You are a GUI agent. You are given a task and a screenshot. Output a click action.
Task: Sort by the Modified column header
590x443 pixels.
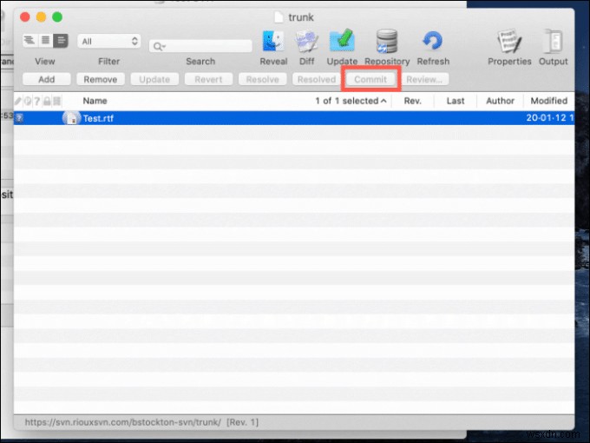point(549,101)
